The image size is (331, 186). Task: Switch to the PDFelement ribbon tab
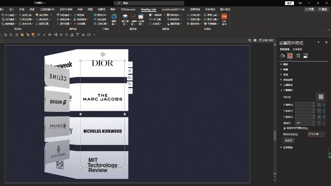(x=128, y=9)
